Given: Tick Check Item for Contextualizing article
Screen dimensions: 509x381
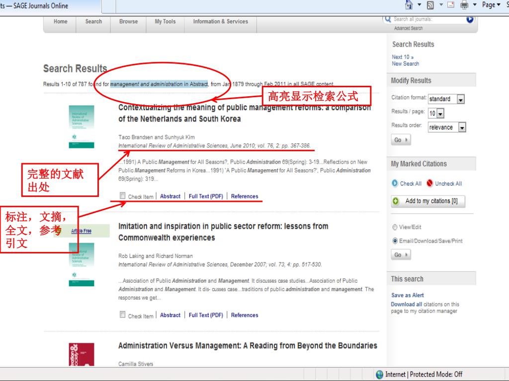Looking at the screenshot, I should [x=122, y=195].
